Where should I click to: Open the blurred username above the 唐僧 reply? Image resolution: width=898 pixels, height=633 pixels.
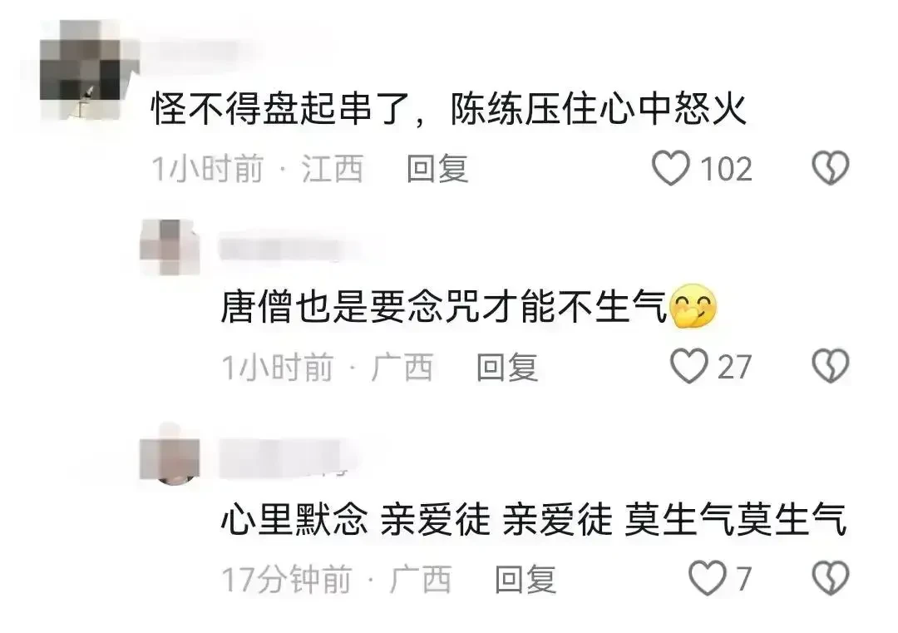coord(289,248)
